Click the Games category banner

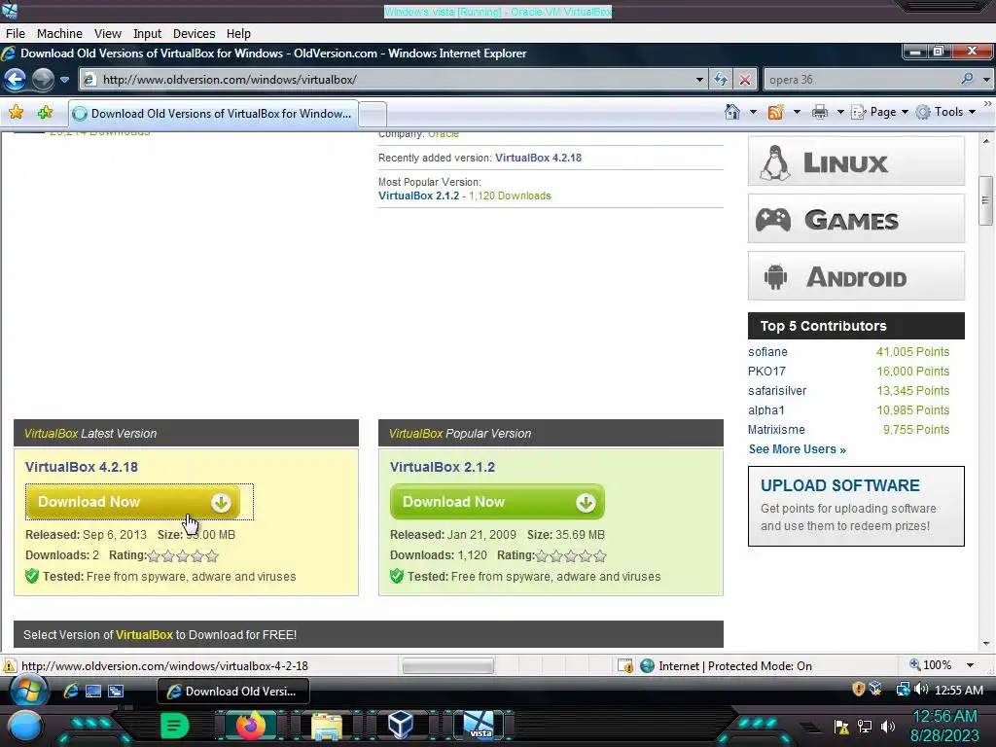coord(856,219)
